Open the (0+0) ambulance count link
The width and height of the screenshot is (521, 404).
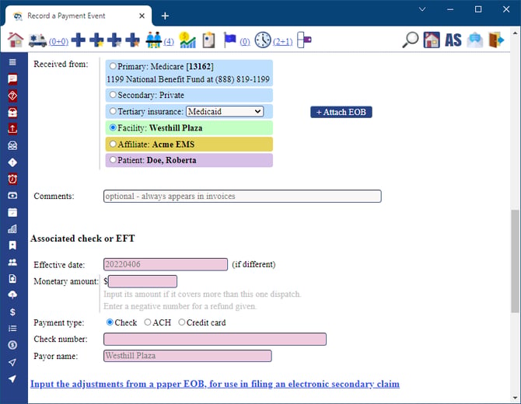[x=58, y=41]
